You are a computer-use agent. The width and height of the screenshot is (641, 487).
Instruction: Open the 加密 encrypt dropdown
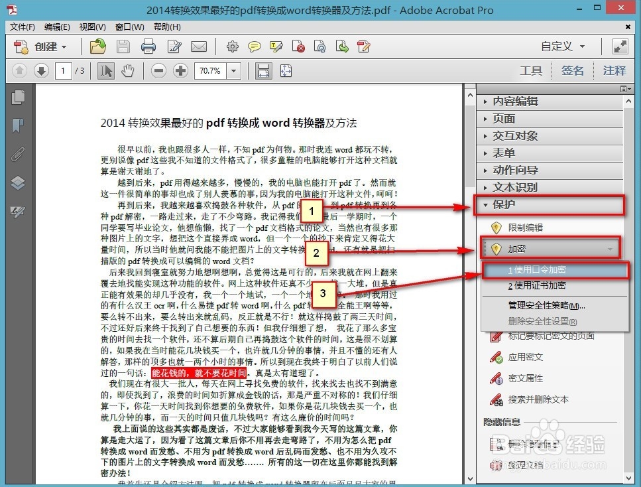551,249
